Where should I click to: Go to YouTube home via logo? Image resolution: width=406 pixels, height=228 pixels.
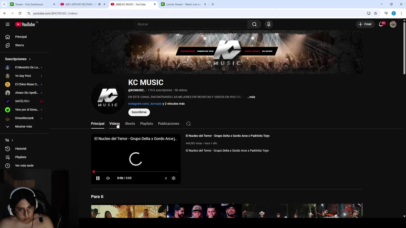click(x=25, y=24)
